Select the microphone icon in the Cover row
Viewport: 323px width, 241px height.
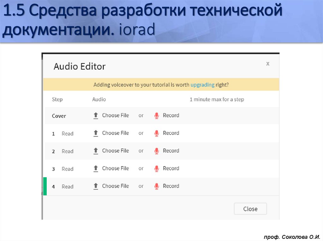pos(156,115)
